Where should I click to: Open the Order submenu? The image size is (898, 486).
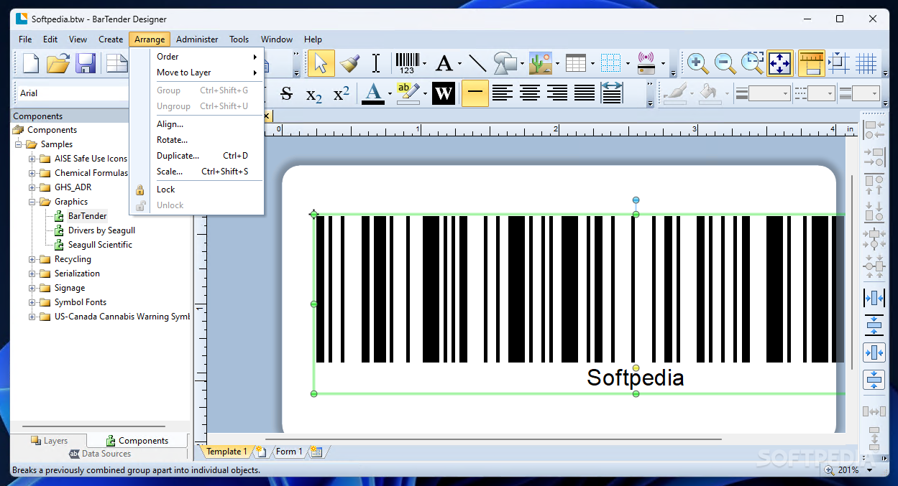[196, 57]
